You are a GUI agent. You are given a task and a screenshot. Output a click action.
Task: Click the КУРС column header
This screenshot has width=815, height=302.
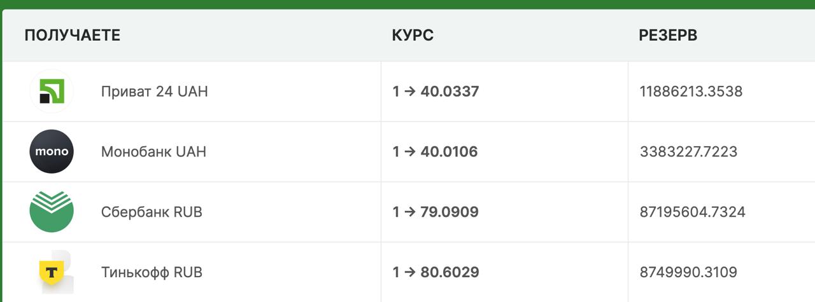pyautogui.click(x=413, y=36)
